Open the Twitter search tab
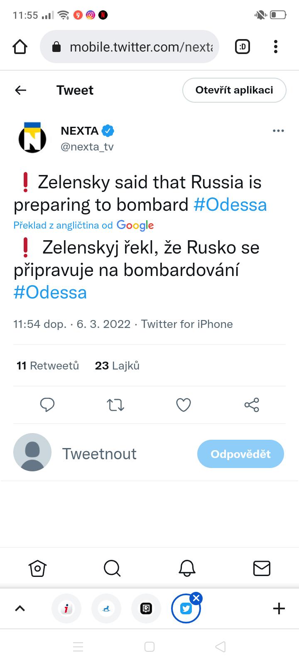299x665 pixels. pyautogui.click(x=112, y=568)
